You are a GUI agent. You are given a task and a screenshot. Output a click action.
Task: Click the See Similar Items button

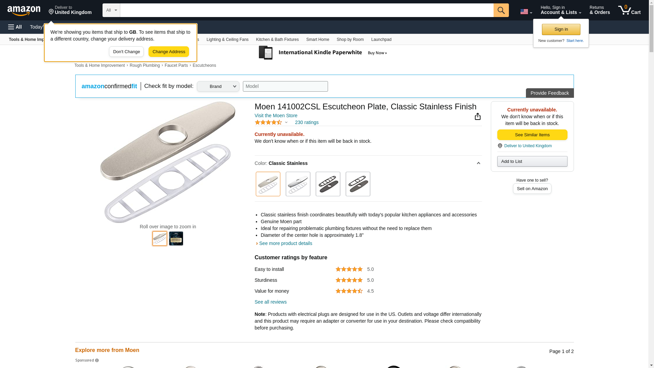pyautogui.click(x=532, y=135)
